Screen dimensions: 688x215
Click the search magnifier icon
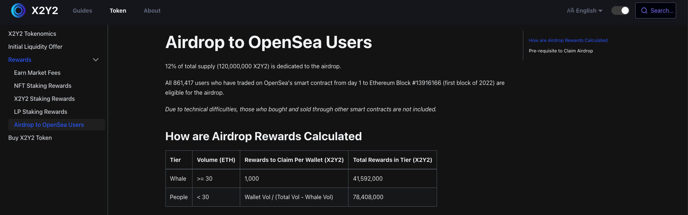click(x=644, y=11)
